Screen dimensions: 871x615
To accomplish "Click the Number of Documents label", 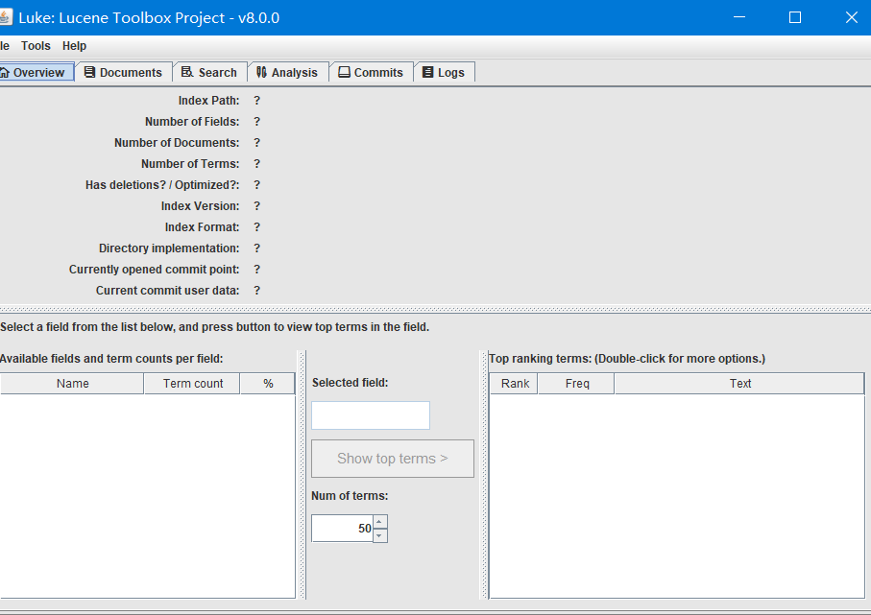I will point(177,143).
